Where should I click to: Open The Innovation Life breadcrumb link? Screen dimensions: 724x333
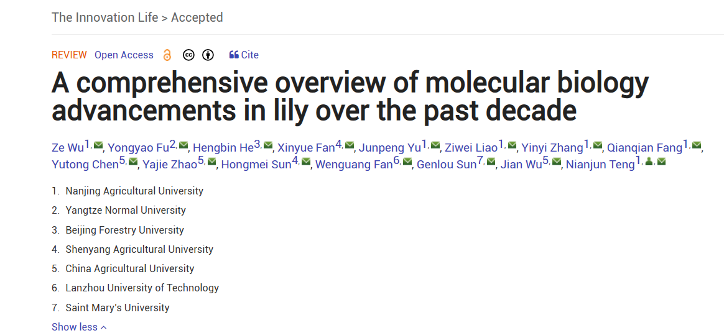click(x=104, y=17)
